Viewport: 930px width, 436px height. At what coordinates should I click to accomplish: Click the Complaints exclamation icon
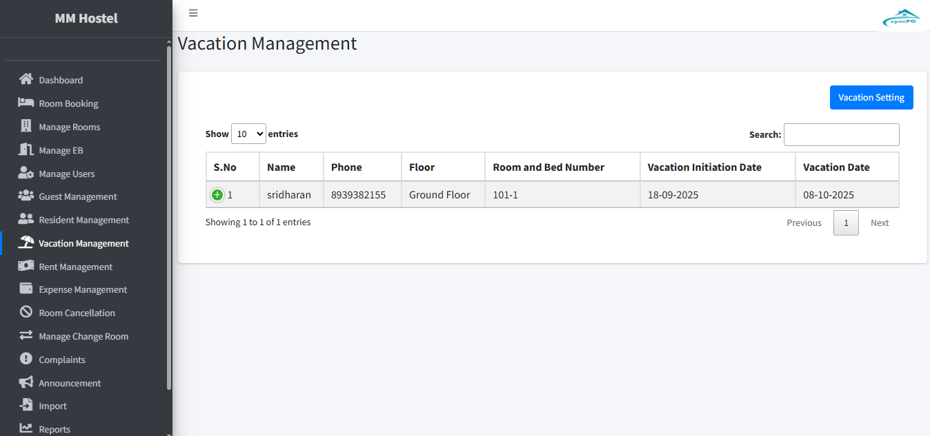click(x=26, y=359)
